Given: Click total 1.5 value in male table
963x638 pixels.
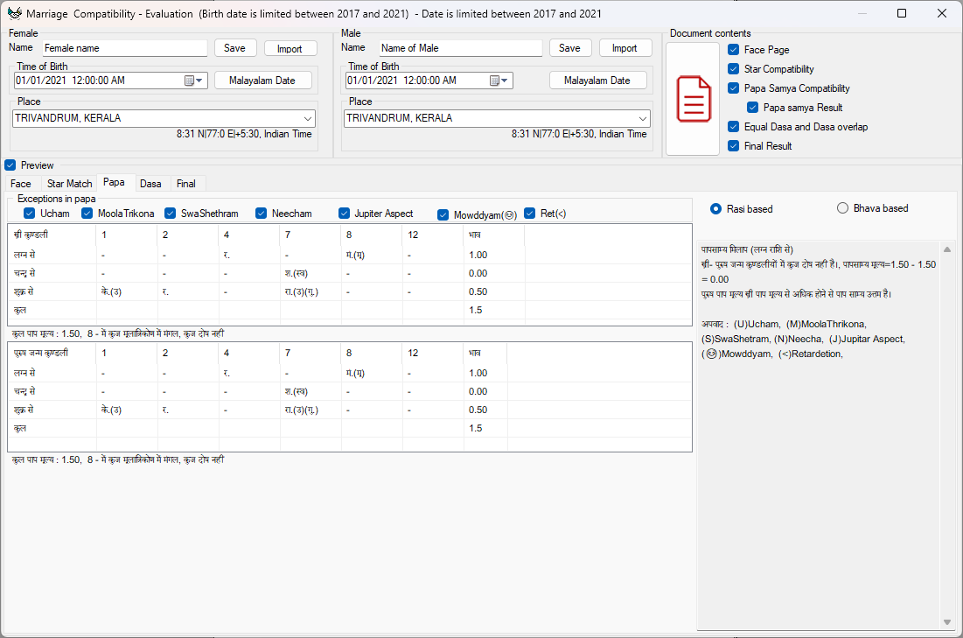Looking at the screenshot, I should pos(476,428).
